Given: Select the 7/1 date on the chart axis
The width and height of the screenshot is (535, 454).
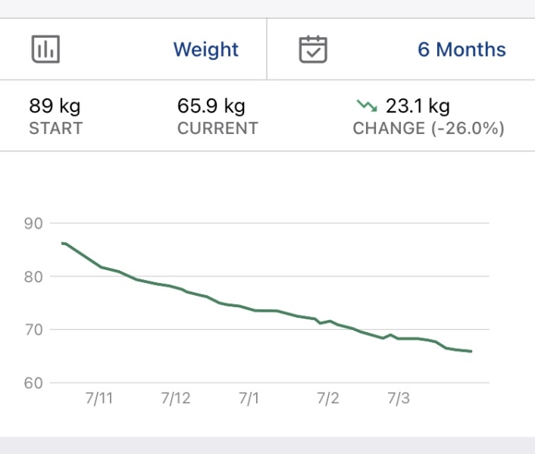Looking at the screenshot, I should [x=249, y=399].
